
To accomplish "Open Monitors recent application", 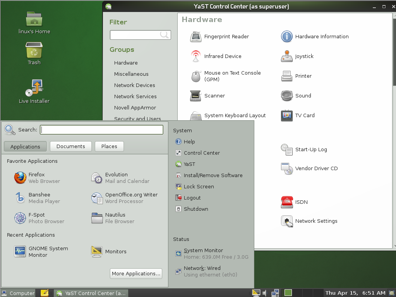I will (109, 252).
